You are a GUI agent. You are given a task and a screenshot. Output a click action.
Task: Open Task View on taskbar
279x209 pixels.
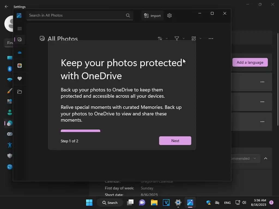click(x=130, y=202)
